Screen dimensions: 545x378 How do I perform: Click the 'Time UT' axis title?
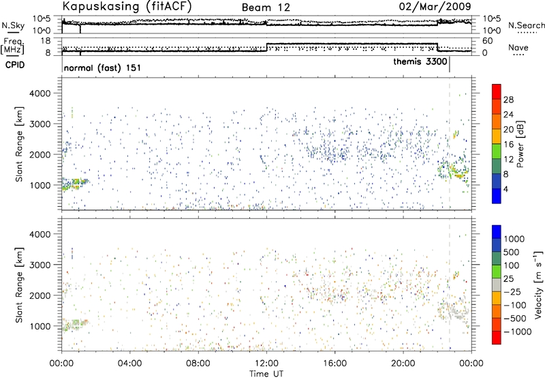(266, 374)
